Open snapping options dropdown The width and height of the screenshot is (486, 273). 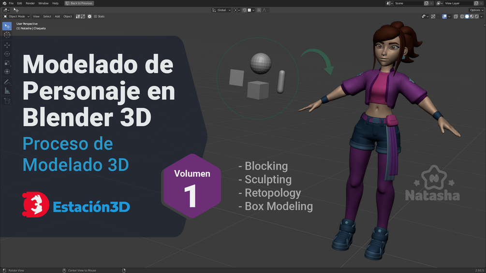(x=251, y=10)
